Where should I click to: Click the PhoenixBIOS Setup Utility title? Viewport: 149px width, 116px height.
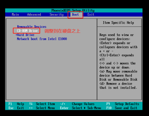click(x=73, y=10)
